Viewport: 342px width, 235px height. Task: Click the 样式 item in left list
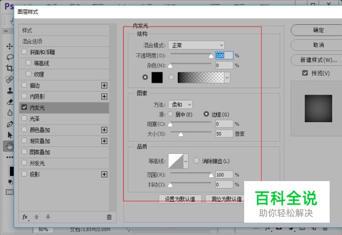point(64,30)
